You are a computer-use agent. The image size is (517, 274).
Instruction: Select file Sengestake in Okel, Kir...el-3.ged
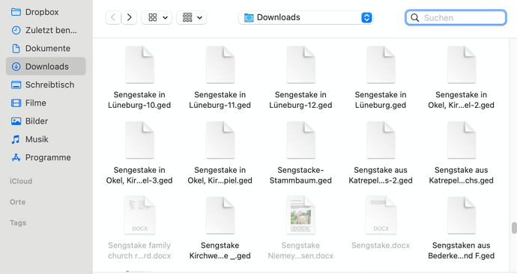pyautogui.click(x=139, y=153)
